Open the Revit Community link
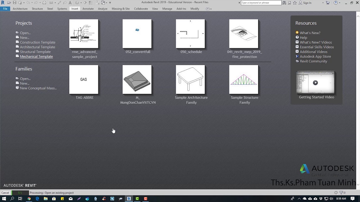The height and width of the screenshot is (202, 360). [x=313, y=61]
